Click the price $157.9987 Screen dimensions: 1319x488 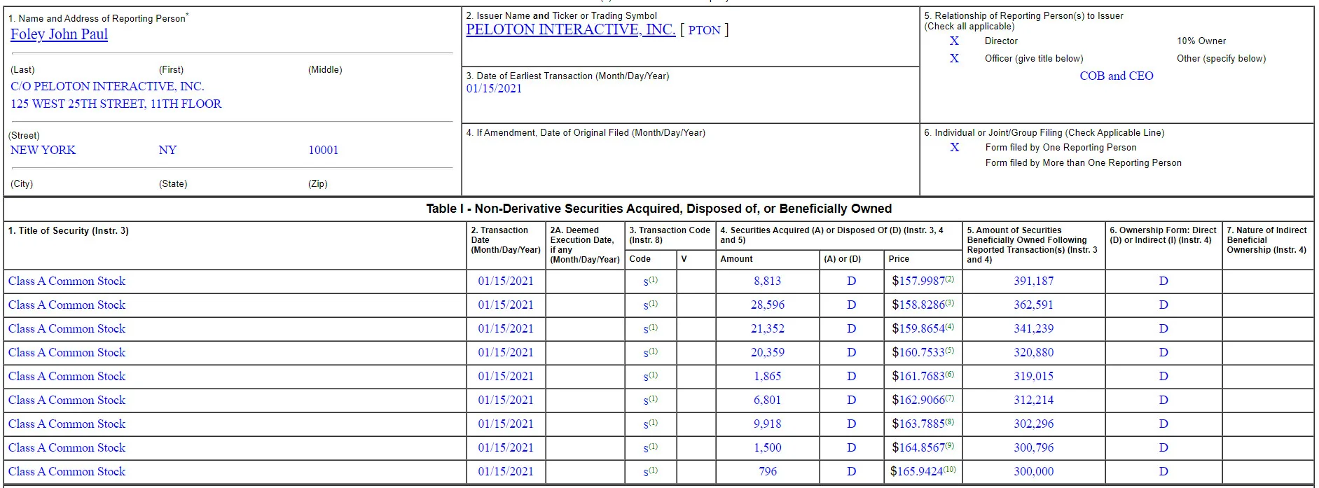(918, 281)
